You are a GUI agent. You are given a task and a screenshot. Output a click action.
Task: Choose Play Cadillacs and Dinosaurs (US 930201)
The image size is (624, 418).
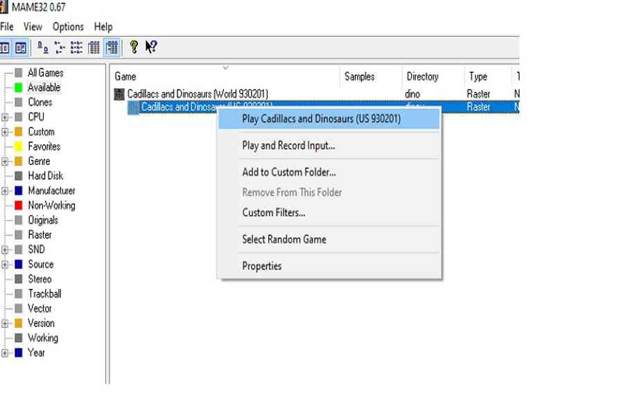click(321, 119)
